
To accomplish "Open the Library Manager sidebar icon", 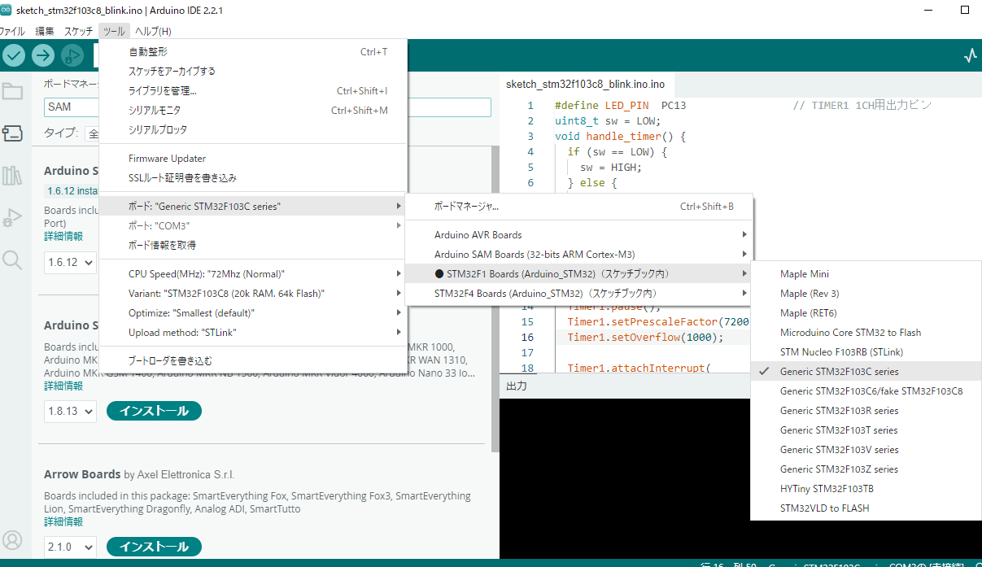I will click(12, 175).
